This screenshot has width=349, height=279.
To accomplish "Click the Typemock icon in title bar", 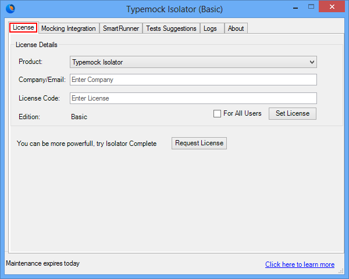I will pos(10,9).
